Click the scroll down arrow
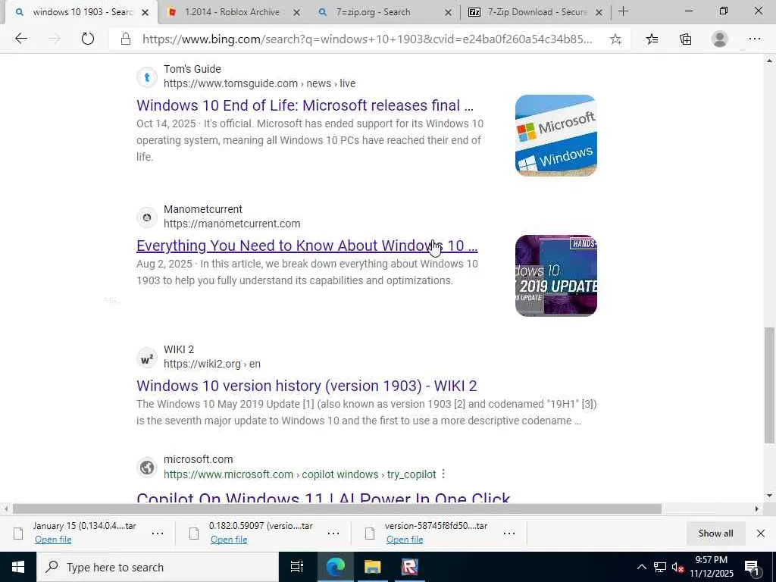 tap(769, 496)
